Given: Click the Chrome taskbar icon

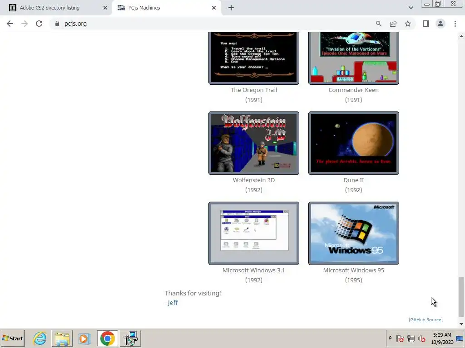Looking at the screenshot, I should (x=107, y=338).
